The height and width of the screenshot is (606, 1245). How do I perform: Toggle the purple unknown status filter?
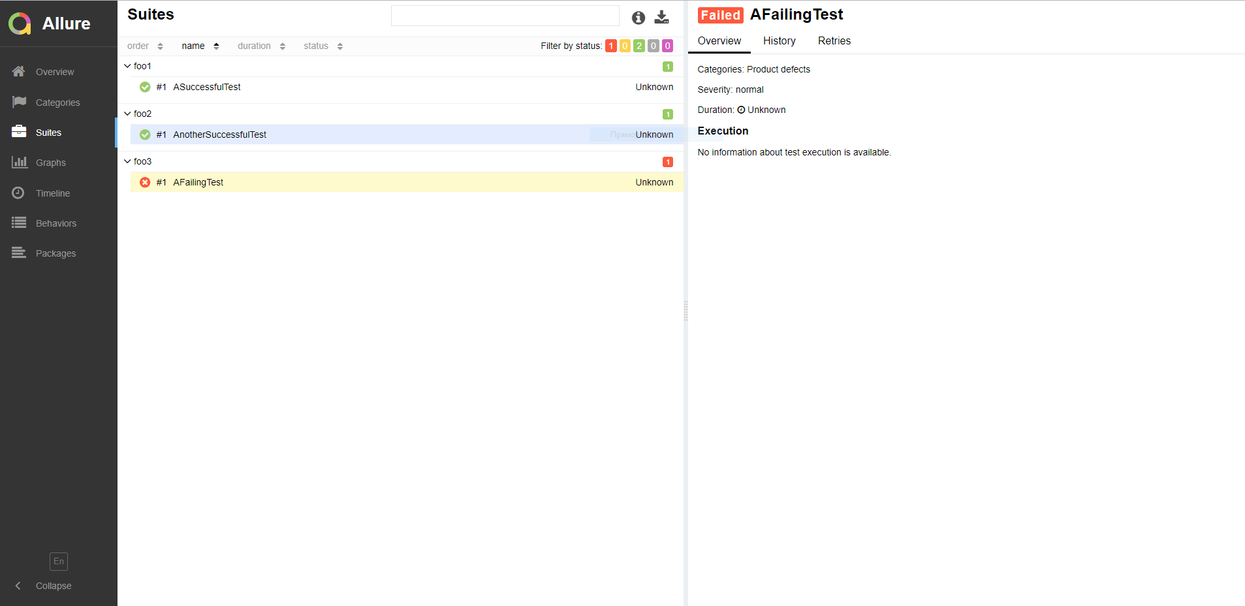tap(667, 46)
